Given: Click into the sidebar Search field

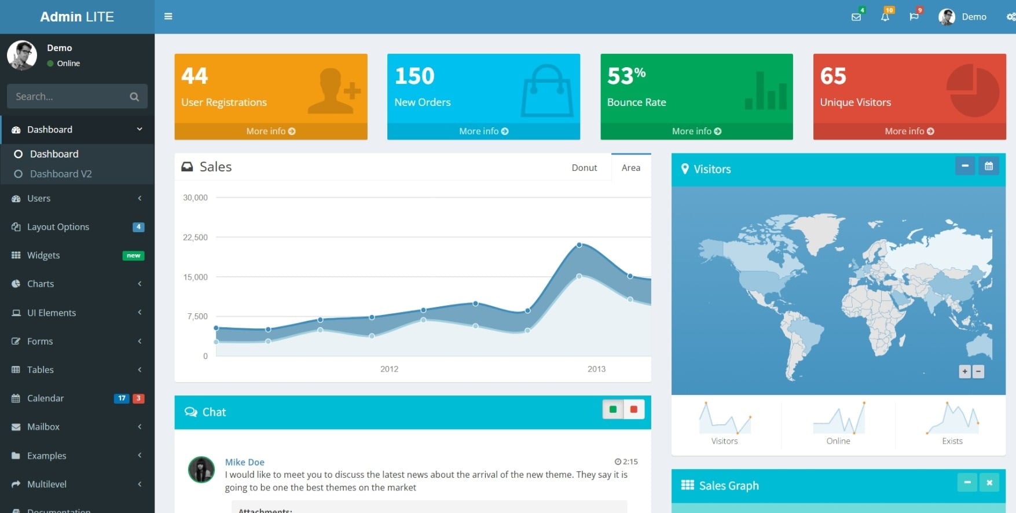Looking at the screenshot, I should click(67, 97).
